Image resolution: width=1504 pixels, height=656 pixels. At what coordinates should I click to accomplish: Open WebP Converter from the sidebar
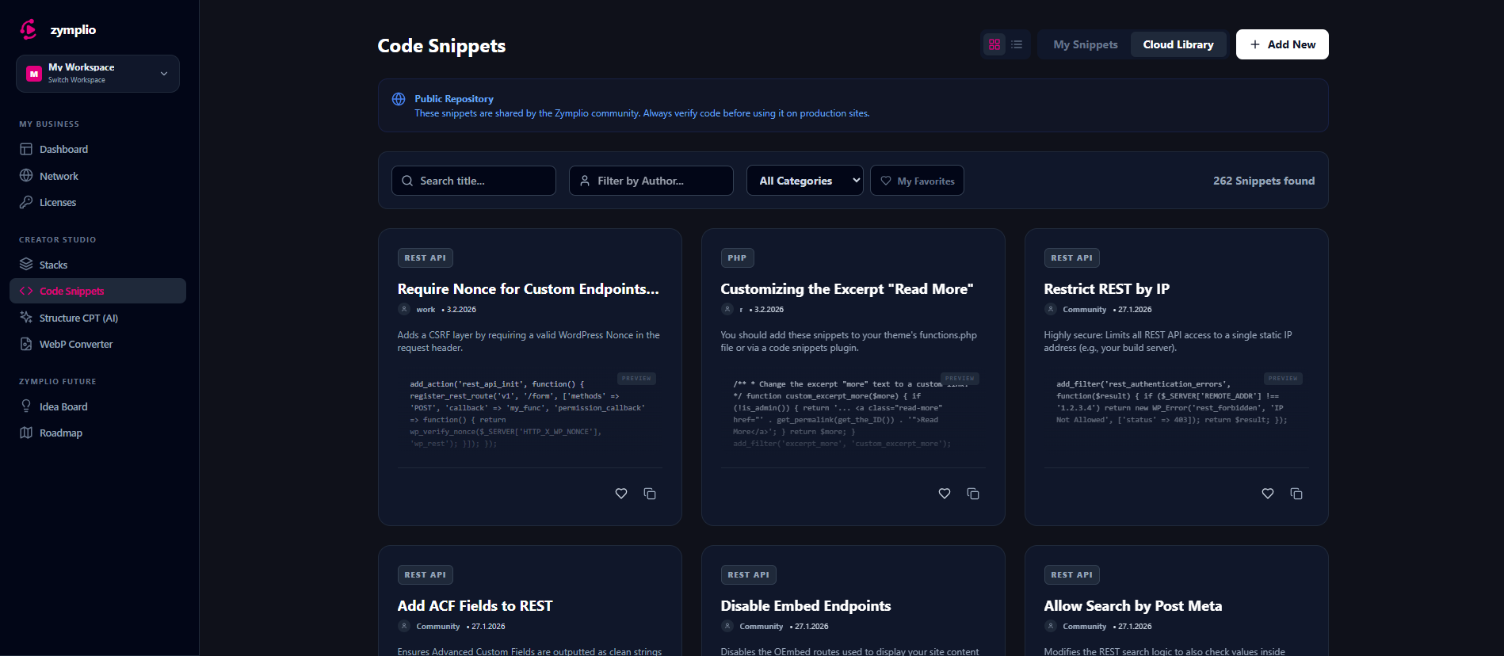point(76,344)
